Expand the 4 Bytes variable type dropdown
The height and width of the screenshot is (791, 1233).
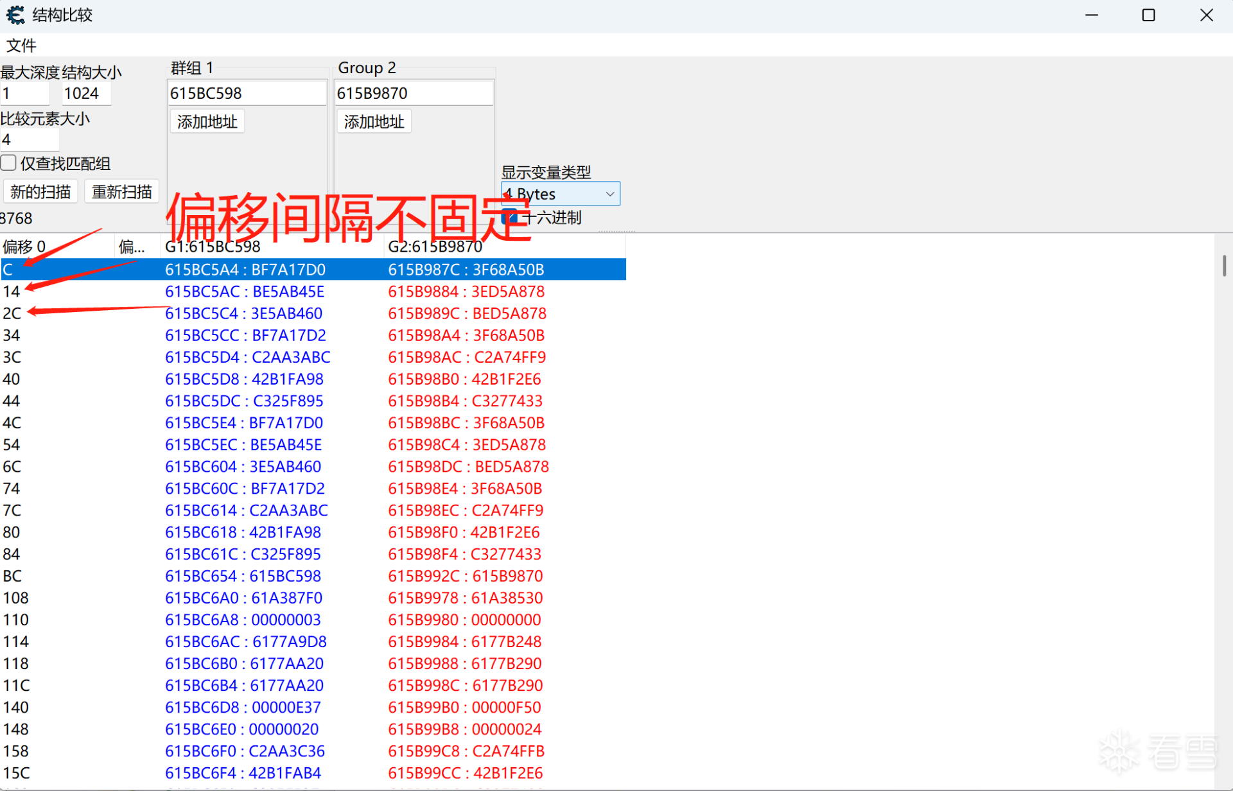point(609,194)
